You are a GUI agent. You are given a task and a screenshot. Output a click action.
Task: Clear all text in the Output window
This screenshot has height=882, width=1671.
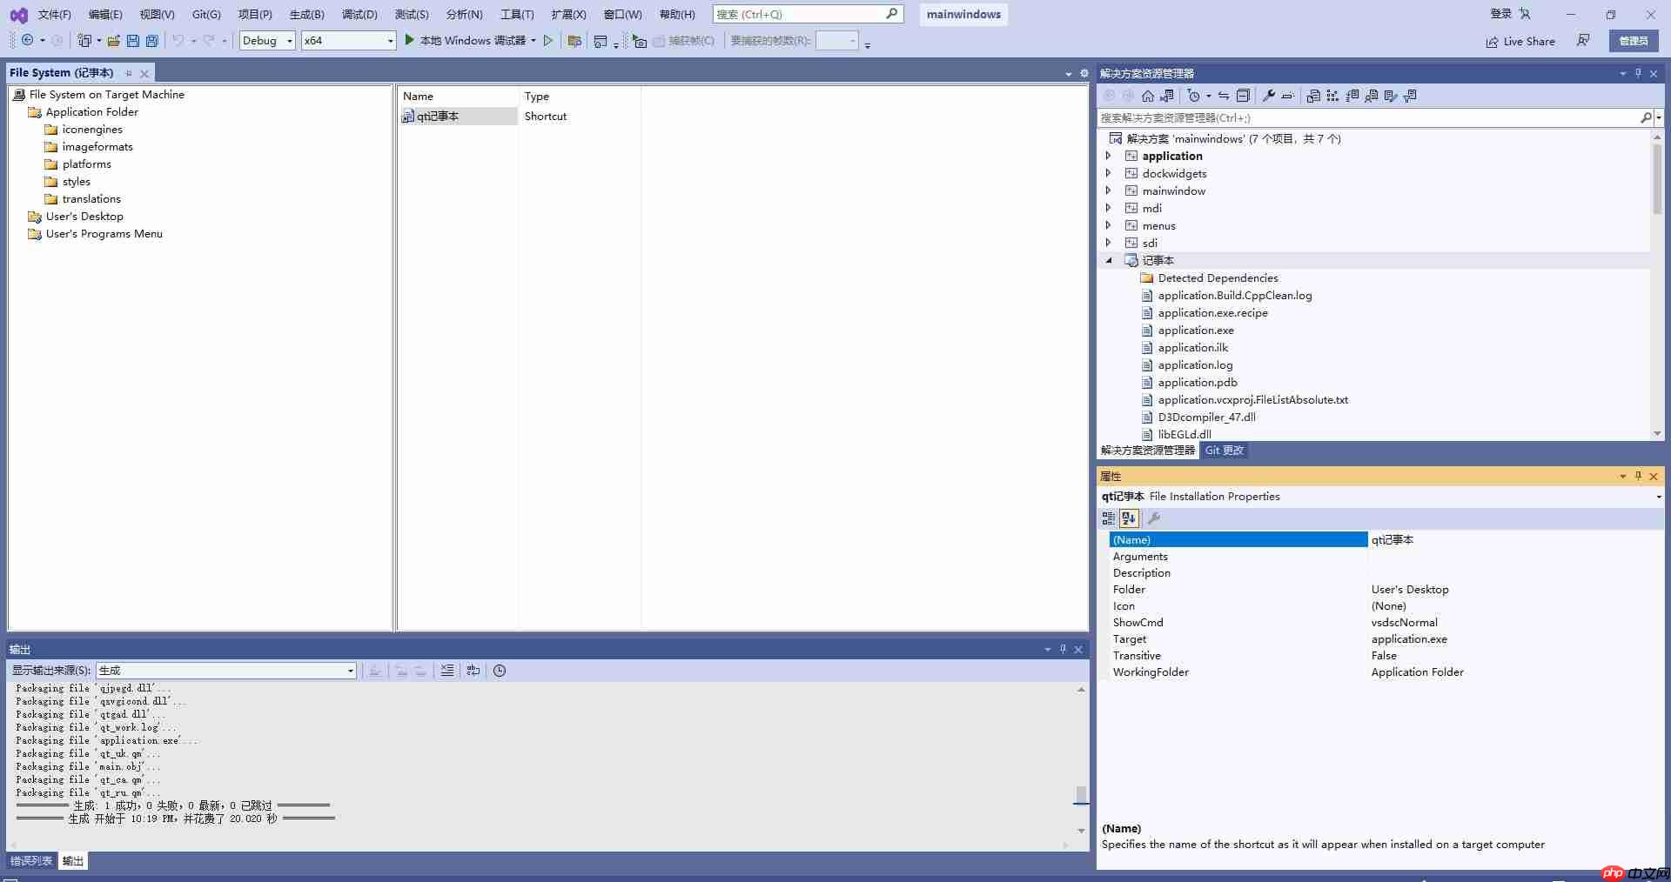coord(447,671)
